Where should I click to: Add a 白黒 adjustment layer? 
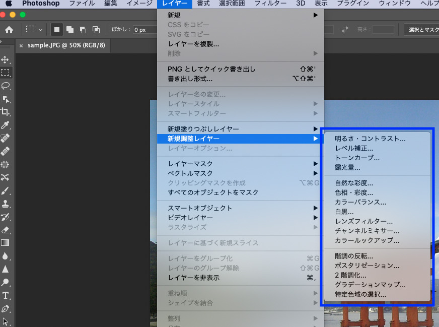(377, 212)
